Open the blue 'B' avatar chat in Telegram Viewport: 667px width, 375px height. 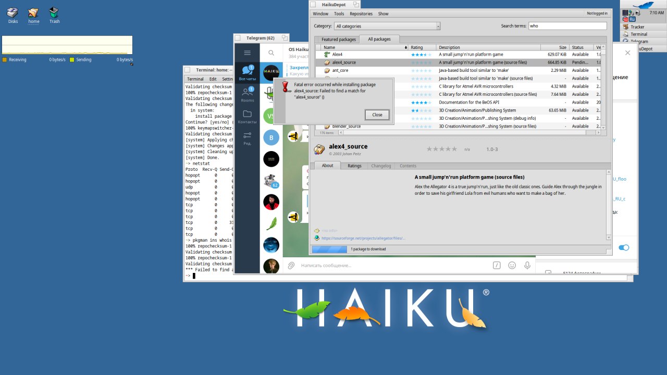(x=271, y=137)
